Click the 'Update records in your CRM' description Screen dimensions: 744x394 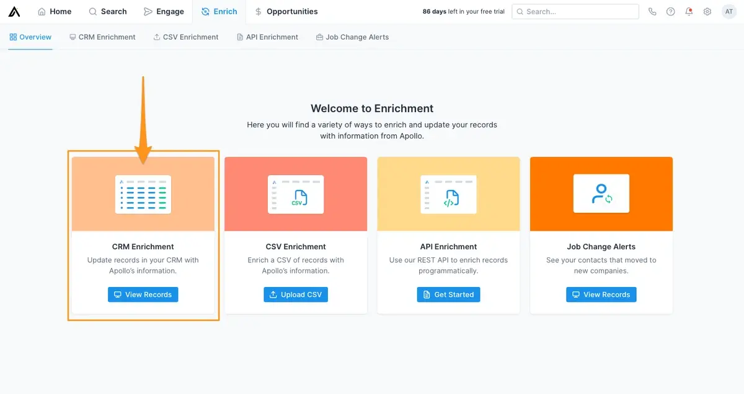(143, 265)
